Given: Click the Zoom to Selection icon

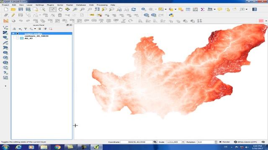Looking at the screenshot, I should coord(104,9).
